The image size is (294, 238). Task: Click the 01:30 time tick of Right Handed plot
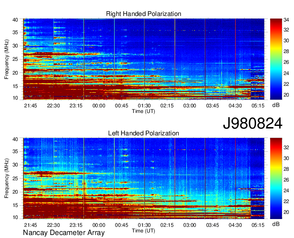point(144,106)
